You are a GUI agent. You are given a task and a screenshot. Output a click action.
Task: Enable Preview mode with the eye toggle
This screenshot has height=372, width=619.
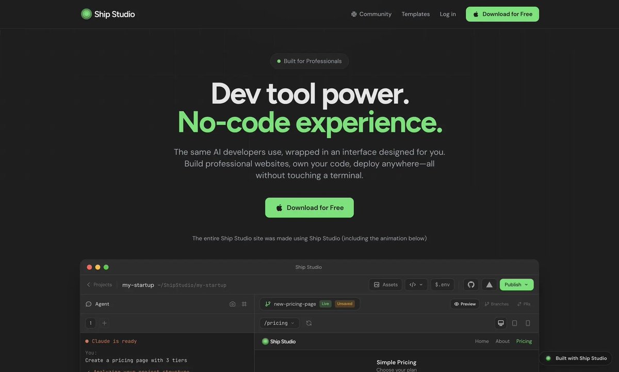click(464, 304)
